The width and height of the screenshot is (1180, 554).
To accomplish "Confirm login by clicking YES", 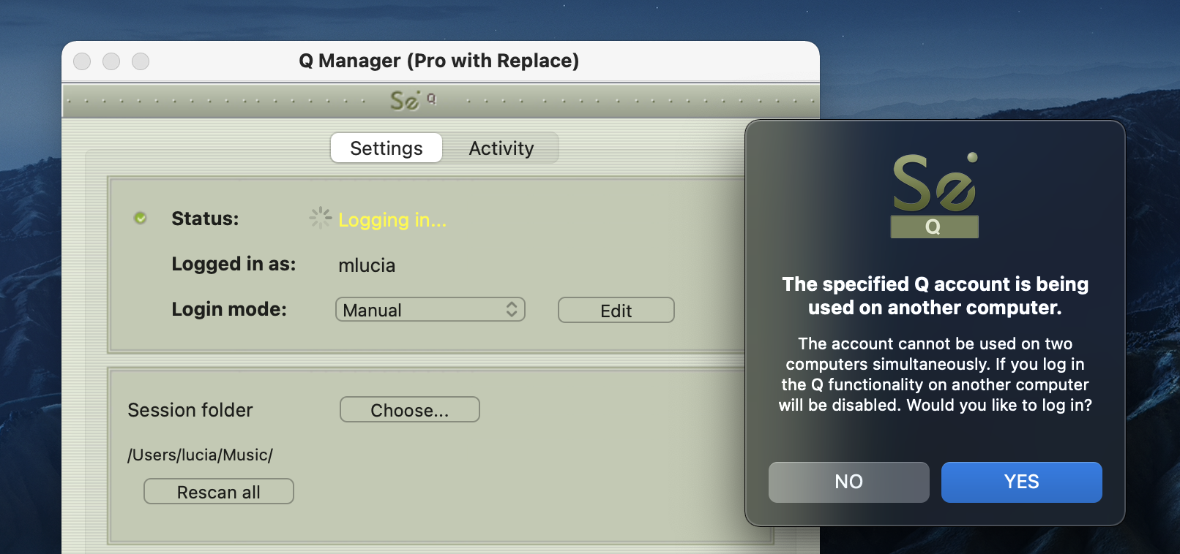I will [1021, 482].
